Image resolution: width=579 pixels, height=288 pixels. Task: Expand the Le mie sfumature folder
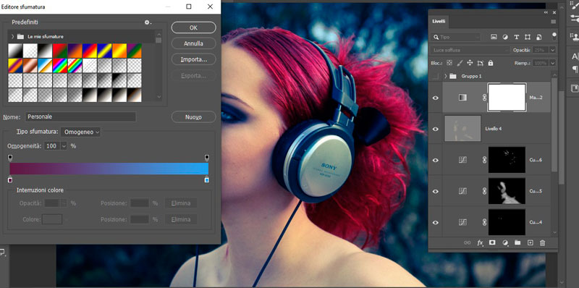13,37
